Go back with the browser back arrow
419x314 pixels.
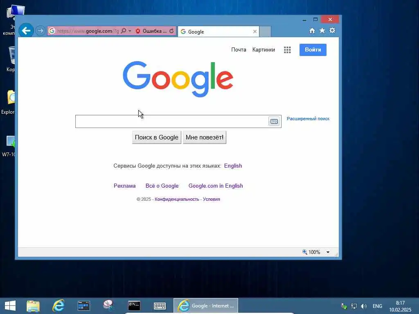26,31
